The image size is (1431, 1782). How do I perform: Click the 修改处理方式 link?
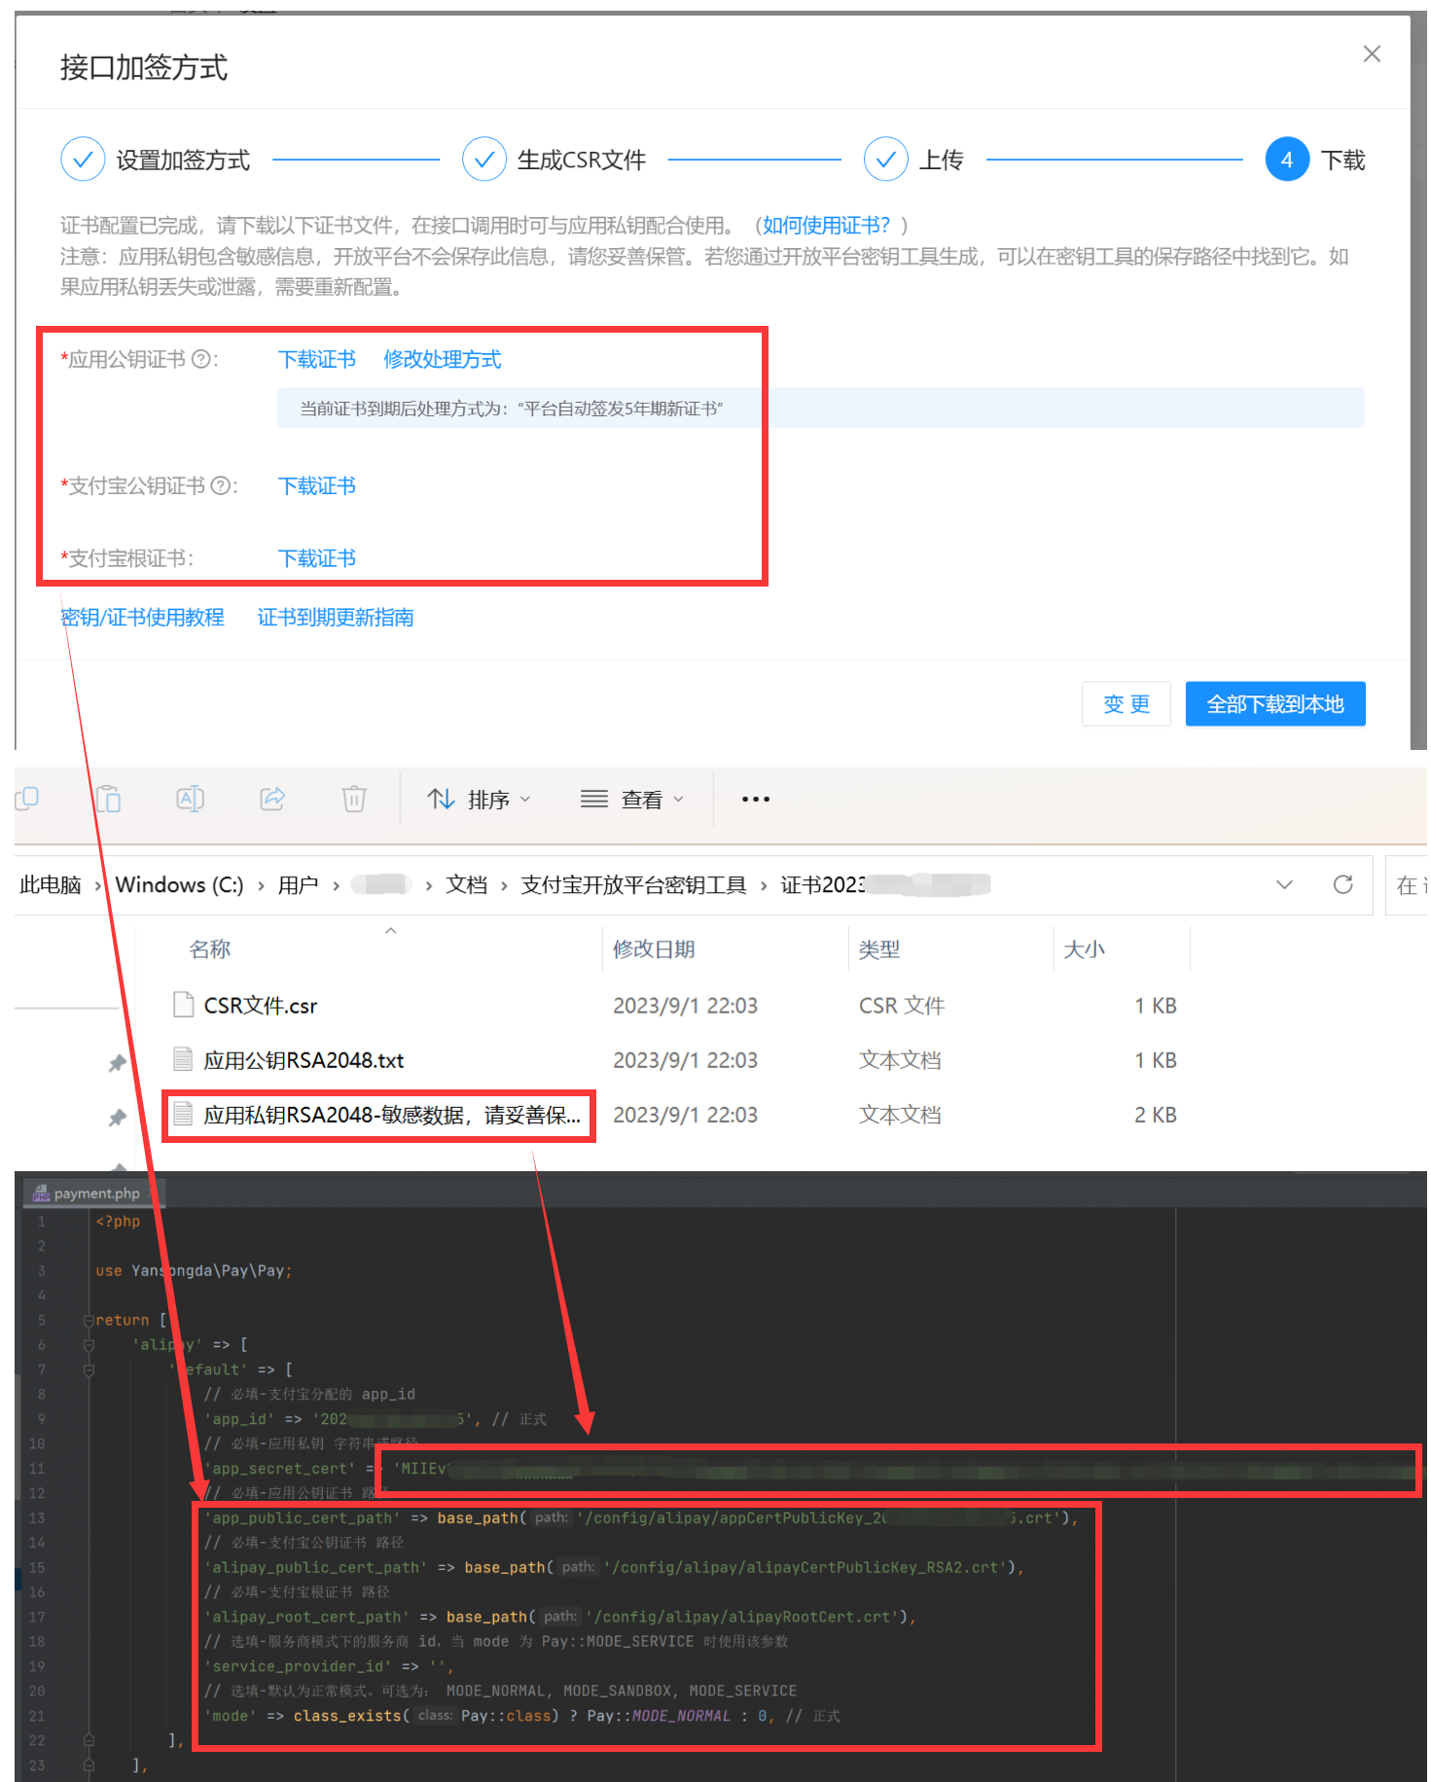point(443,360)
